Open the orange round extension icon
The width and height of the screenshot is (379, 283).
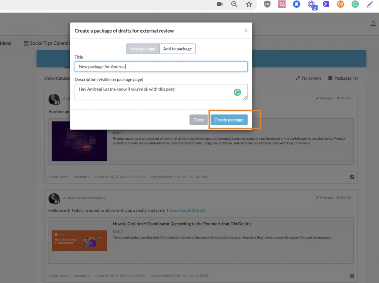point(341,4)
